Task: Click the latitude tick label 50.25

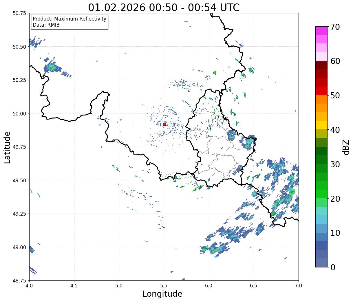Action: (x=20, y=80)
